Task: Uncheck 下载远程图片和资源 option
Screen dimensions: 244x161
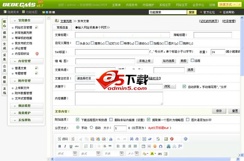Action: [x=77, y=119]
